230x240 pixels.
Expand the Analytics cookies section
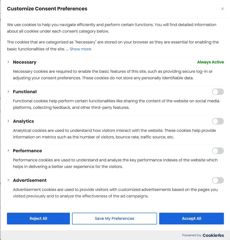(x=8, y=121)
